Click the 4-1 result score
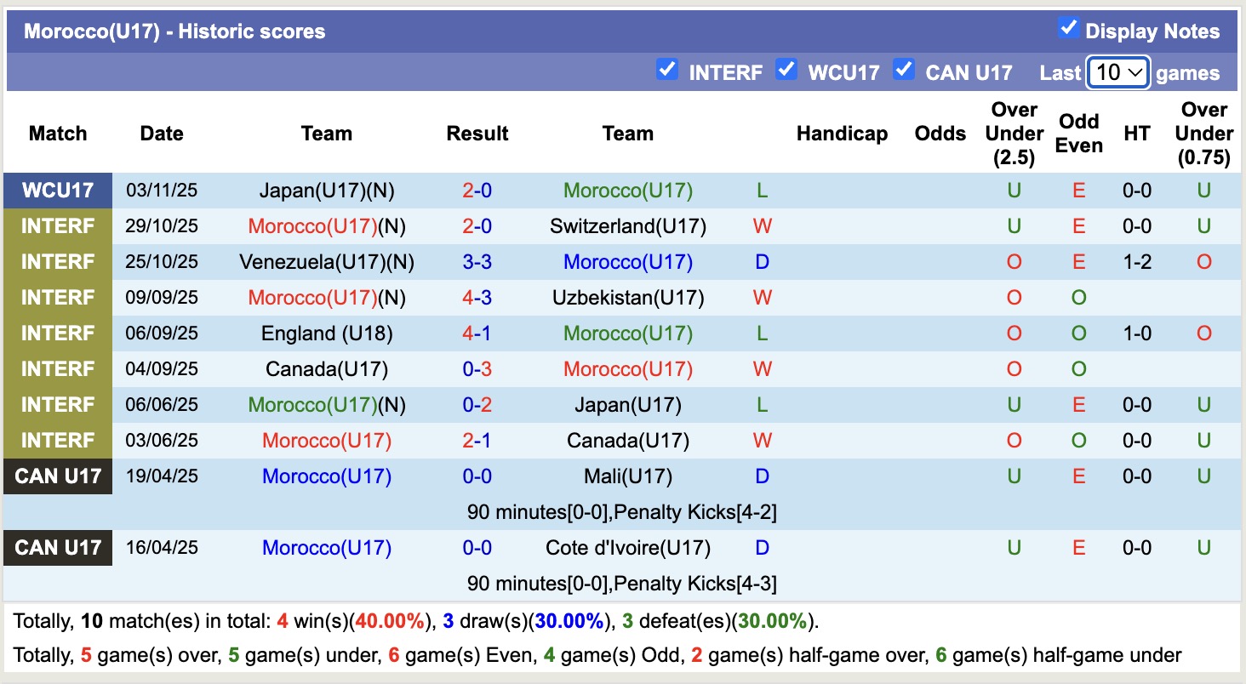The width and height of the screenshot is (1246, 684). [x=477, y=333]
